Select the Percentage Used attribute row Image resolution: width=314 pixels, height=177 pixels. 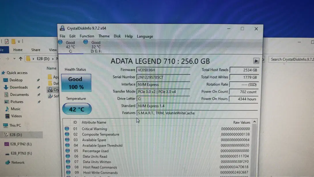click(157, 151)
